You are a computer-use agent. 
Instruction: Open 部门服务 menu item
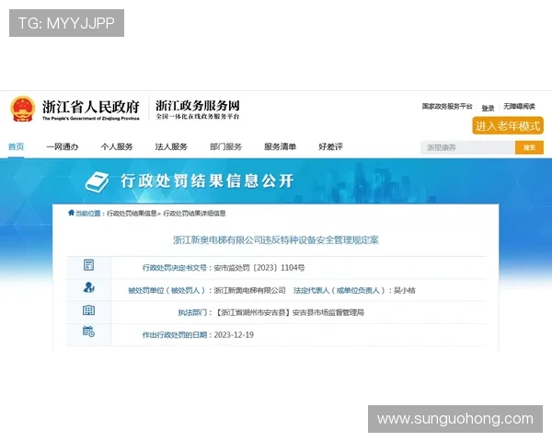point(225,146)
